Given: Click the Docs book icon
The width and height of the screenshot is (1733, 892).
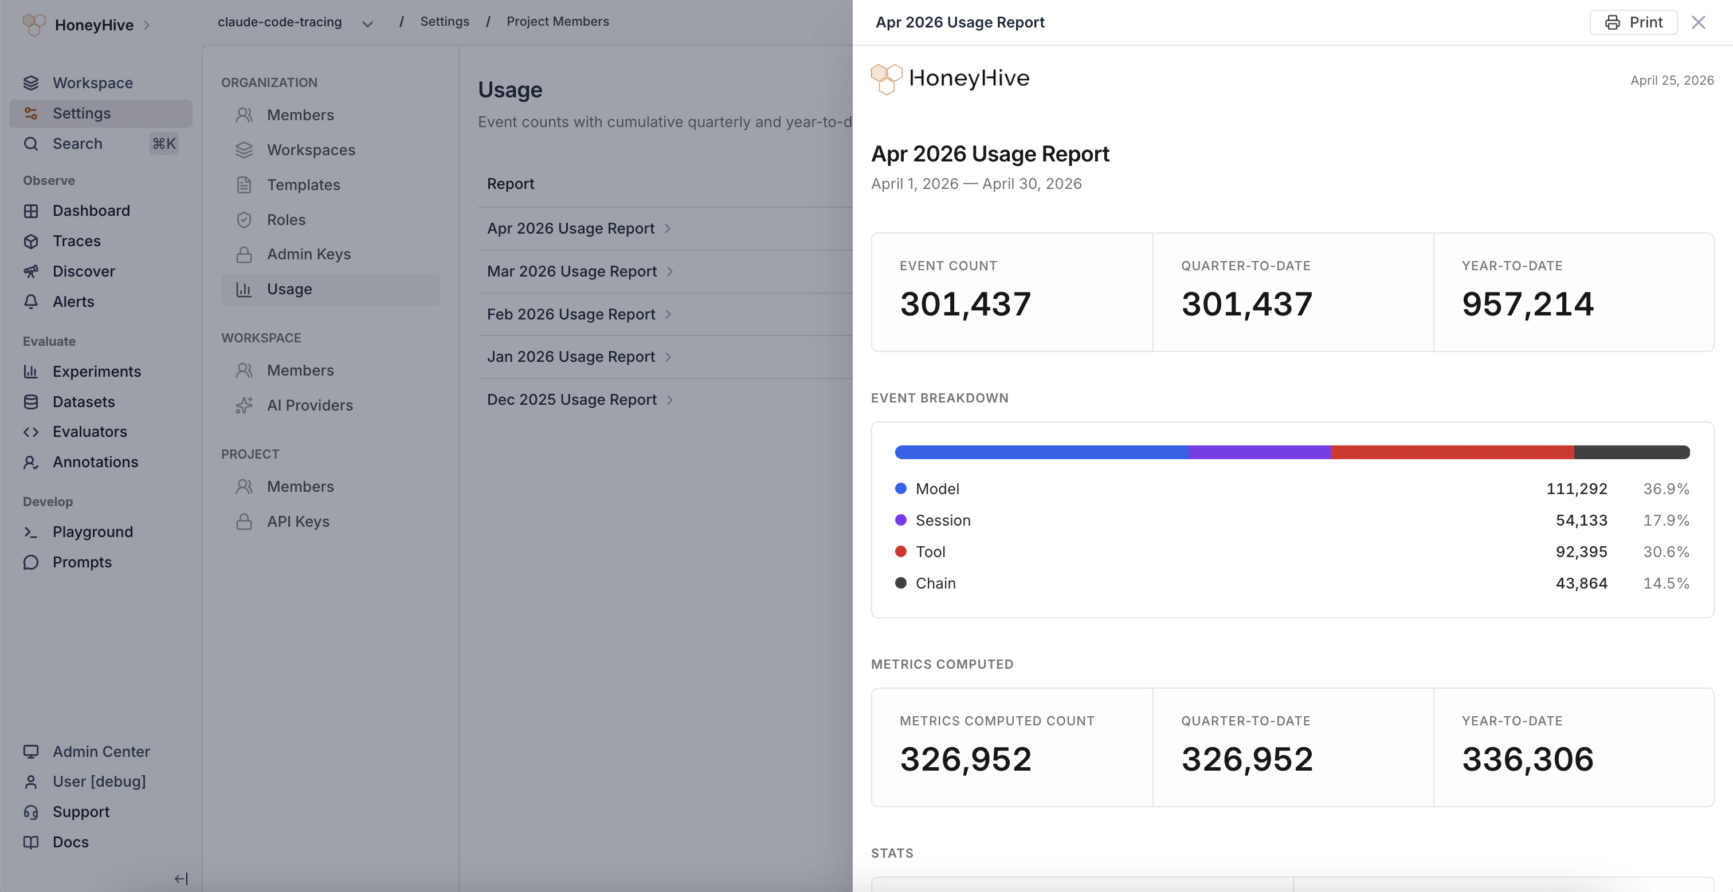Looking at the screenshot, I should tap(31, 842).
